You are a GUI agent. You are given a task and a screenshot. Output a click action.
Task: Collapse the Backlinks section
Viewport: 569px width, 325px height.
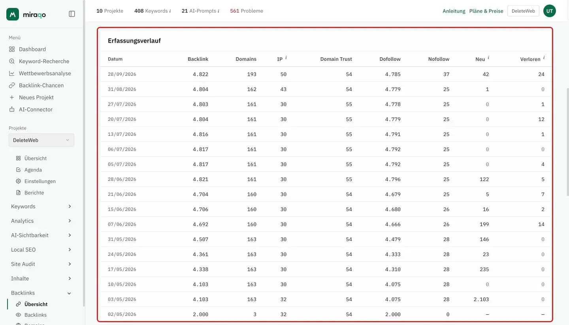point(41,293)
